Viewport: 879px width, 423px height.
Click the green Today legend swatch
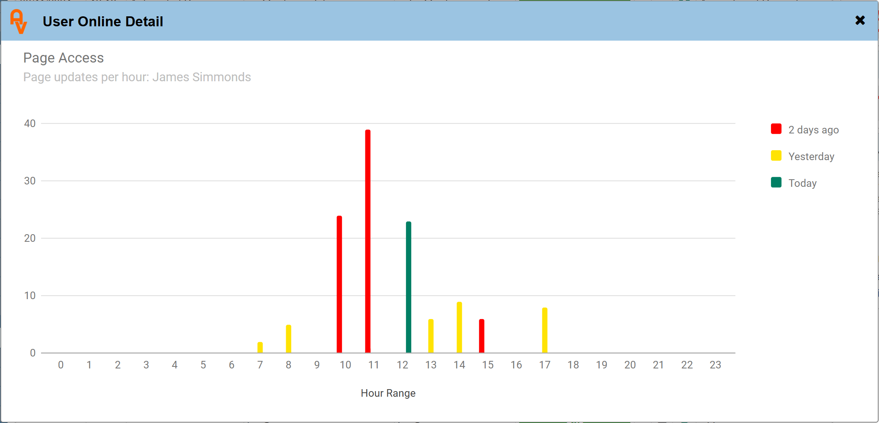pyautogui.click(x=776, y=182)
